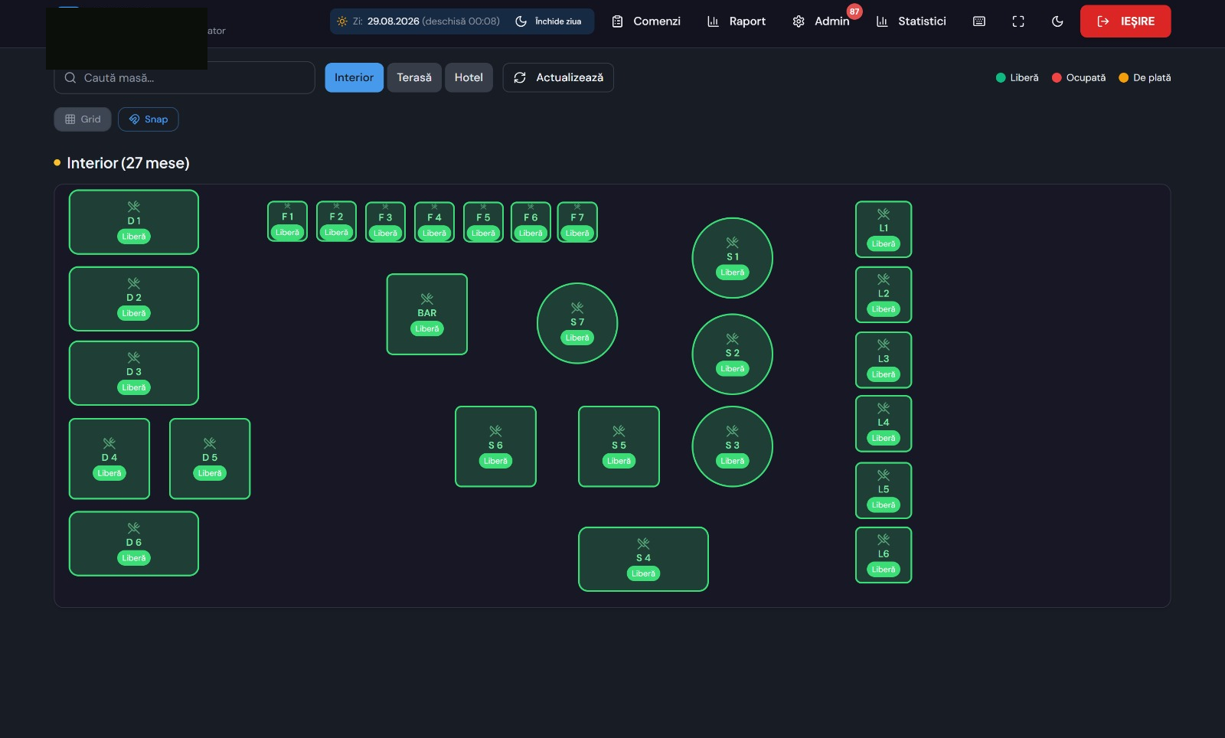Screen dimensions: 1225x738
Task: Refresh tables with Actualizează
Action: 558,77
